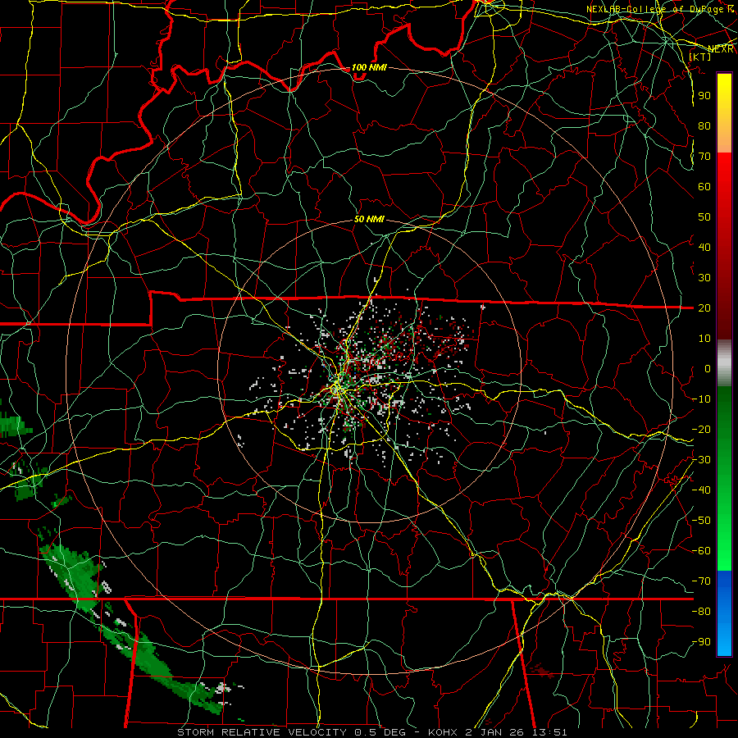The image size is (738, 738).
Task: Click the 10 value on the velocity scale
Action: 704,339
